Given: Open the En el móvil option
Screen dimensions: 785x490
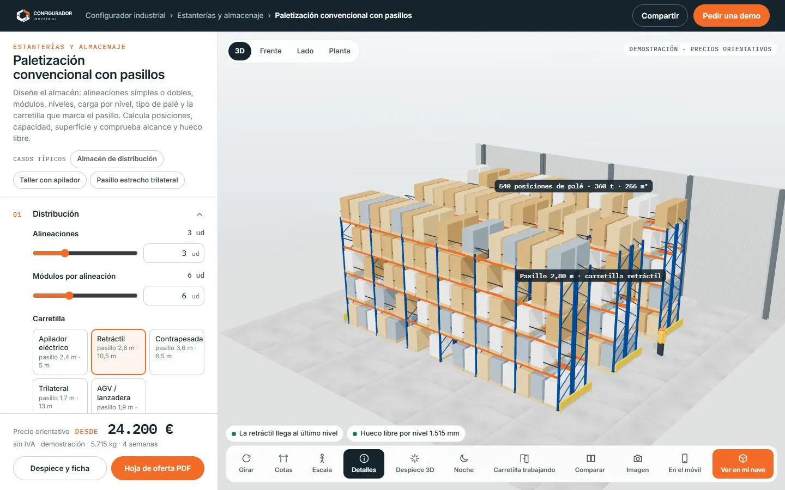Looking at the screenshot, I should coord(685,464).
